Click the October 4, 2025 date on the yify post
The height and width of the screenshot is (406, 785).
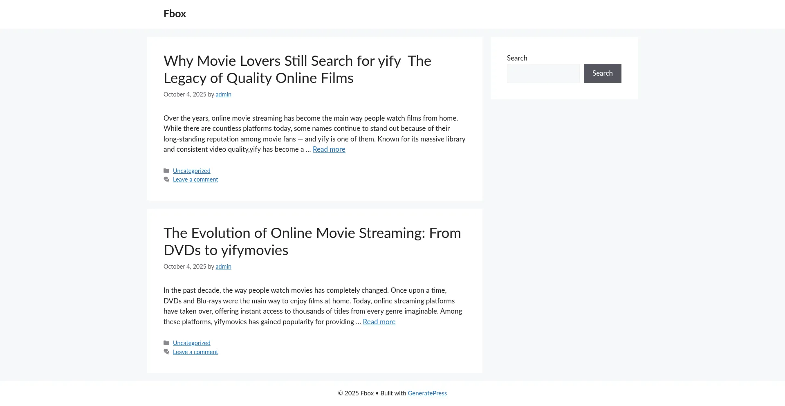[x=185, y=94]
